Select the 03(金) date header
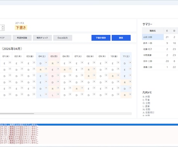Viewport: 178px width, 147px height. [30, 56]
